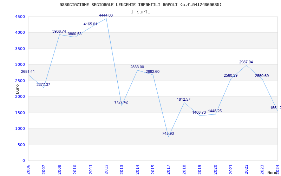Click the 3000 y-axis value
The image size is (281, 176).
pyautogui.click(x=20, y=65)
